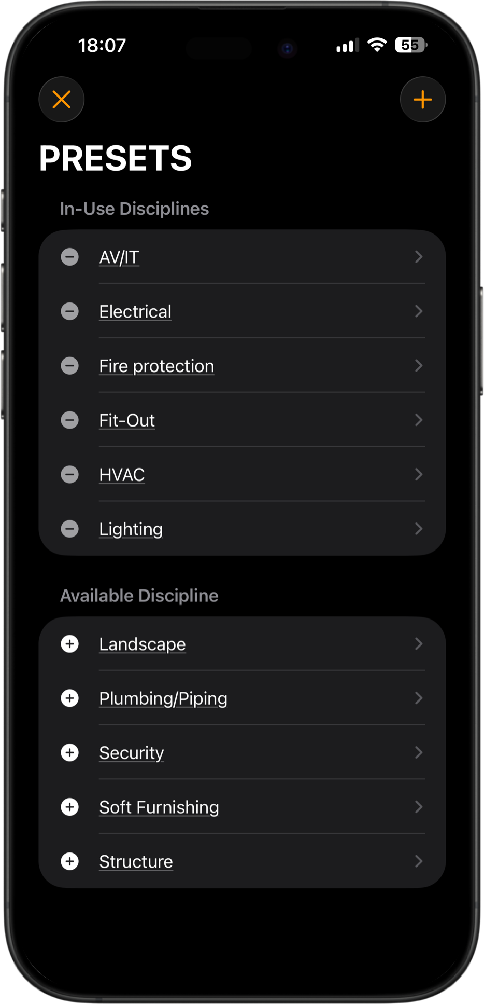Image resolution: width=484 pixels, height=1004 pixels.
Task: Toggle Fit-Out off with minus icon
Action: tap(70, 420)
